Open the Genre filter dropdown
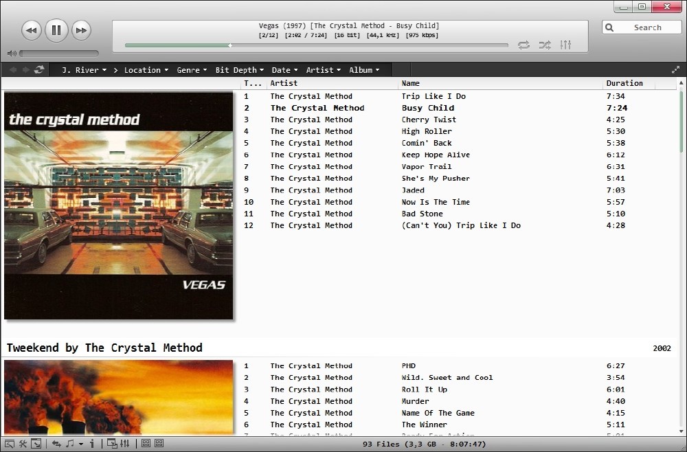This screenshot has width=687, height=452. pyautogui.click(x=192, y=70)
